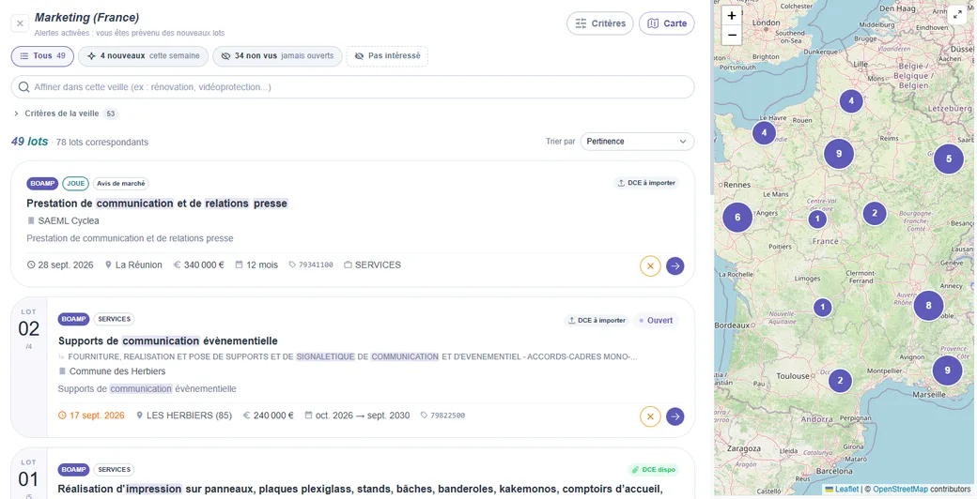Click the cluster 9 near Marseille

coord(947,370)
